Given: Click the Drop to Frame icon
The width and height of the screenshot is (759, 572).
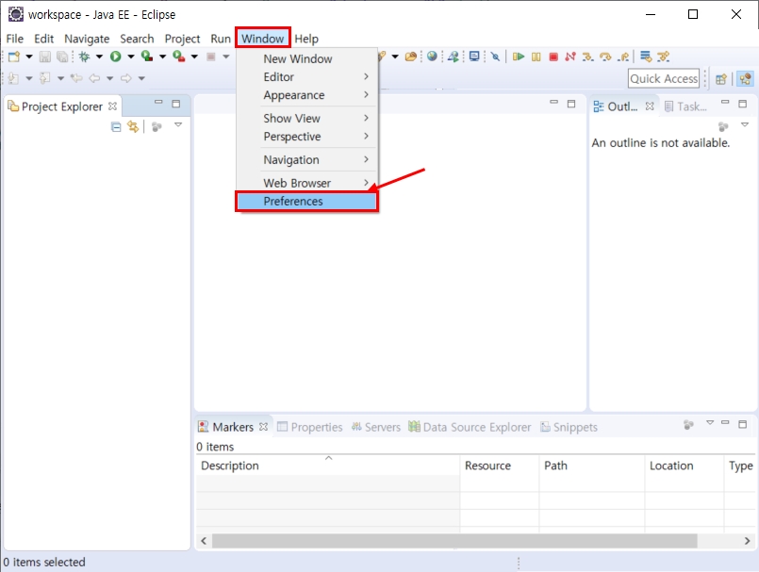Looking at the screenshot, I should pyautogui.click(x=646, y=57).
